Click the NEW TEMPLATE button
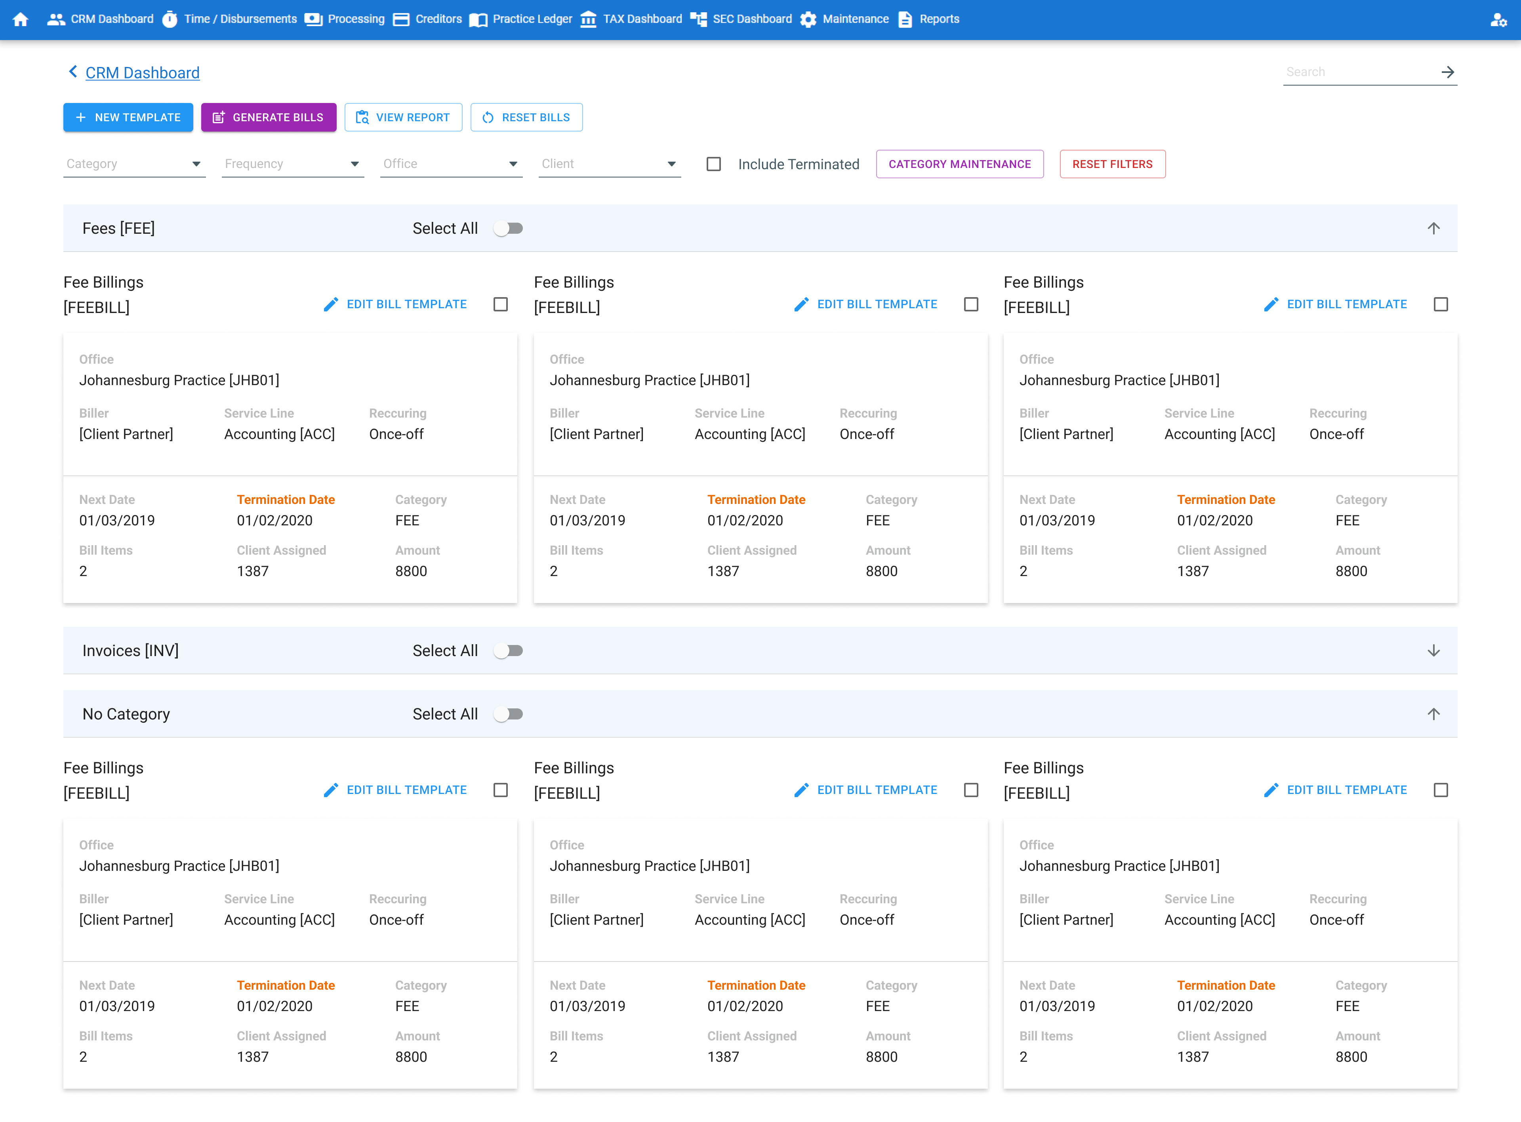Viewport: 1521px width, 1122px height. [x=128, y=118]
